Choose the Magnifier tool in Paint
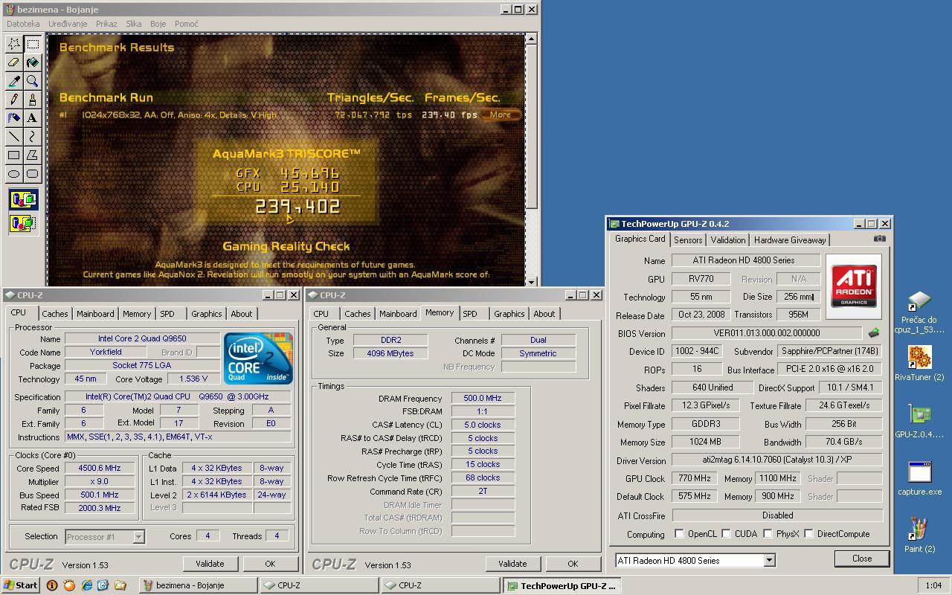Viewport: 952px width, 595px height. tap(32, 81)
